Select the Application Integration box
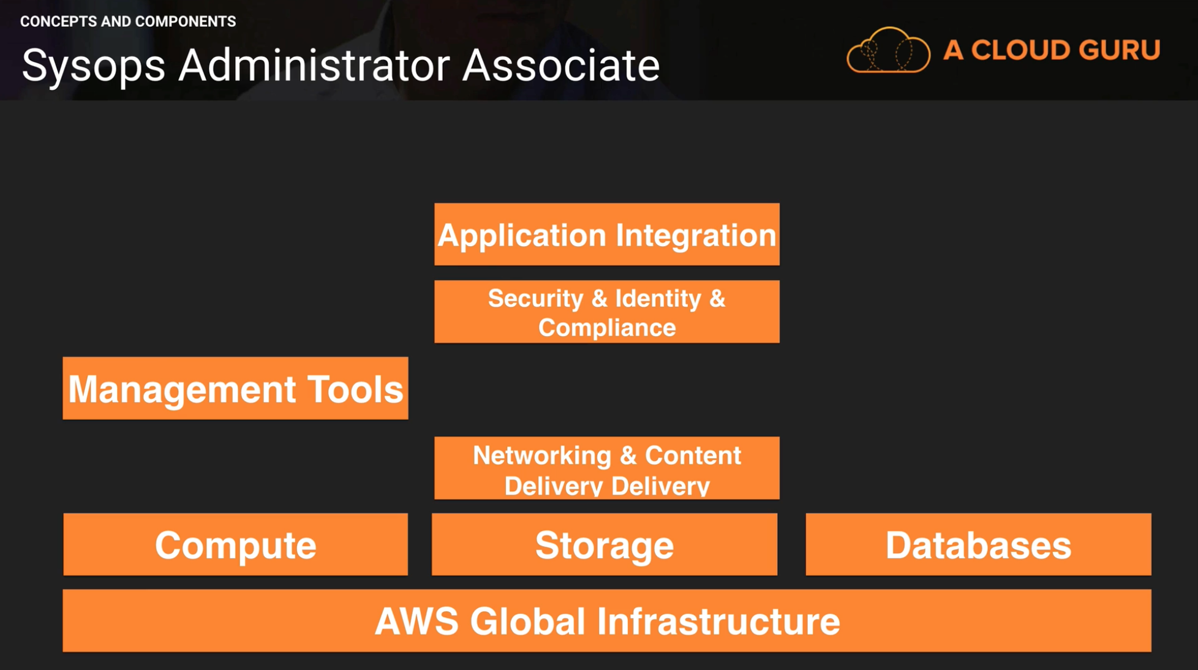1198x670 pixels. coord(606,235)
